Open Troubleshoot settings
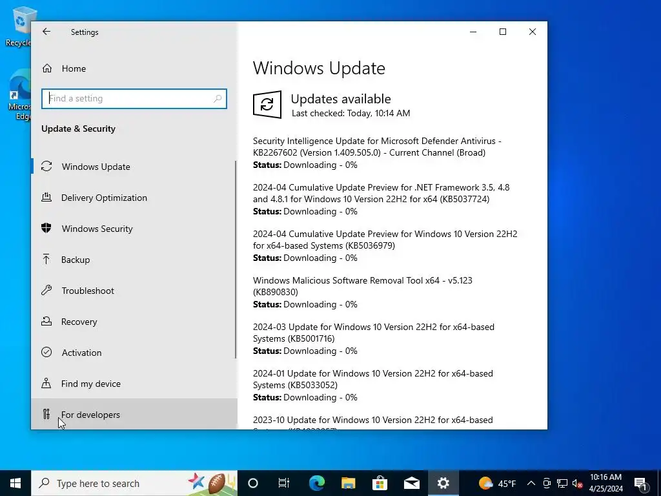661x496 pixels. (134, 291)
